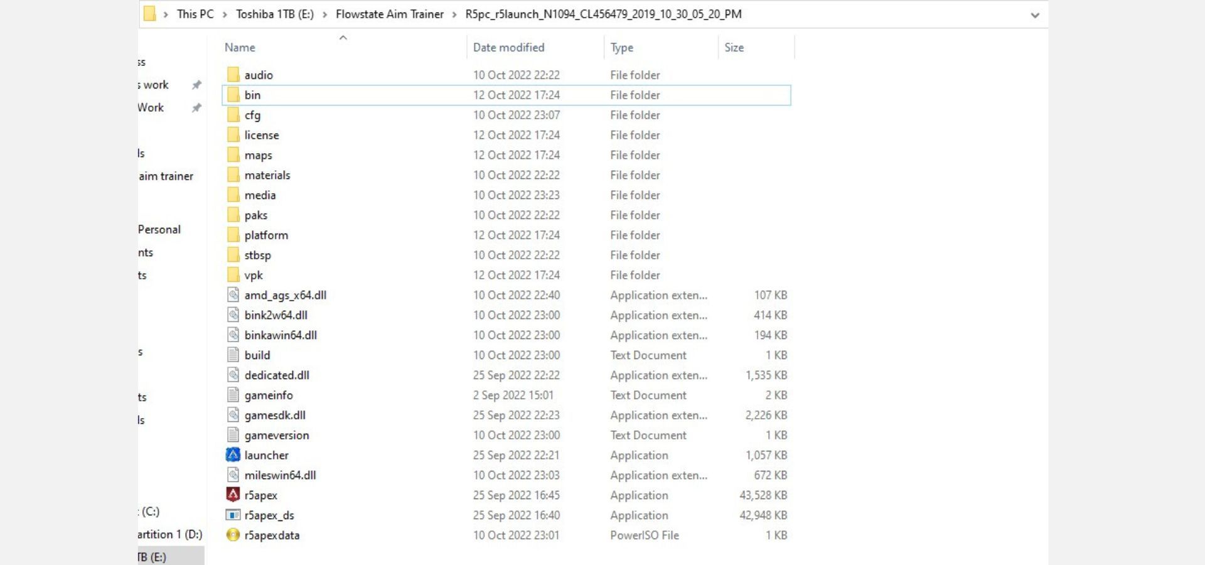Select the file name 'mileswin64.dll'
The height and width of the screenshot is (565, 1205).
tap(281, 475)
